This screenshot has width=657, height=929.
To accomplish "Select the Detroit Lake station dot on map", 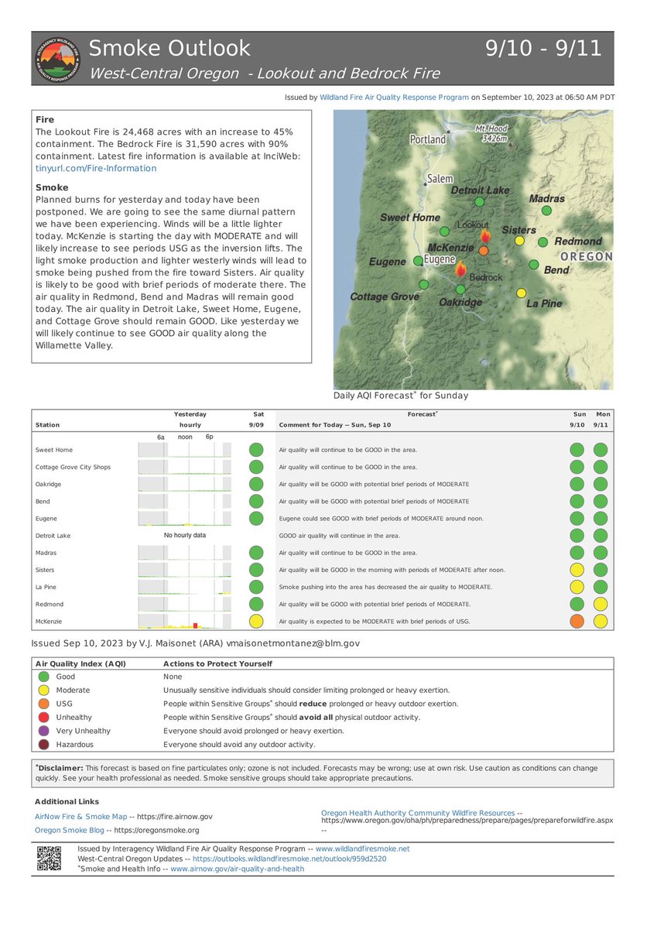I will [x=479, y=202].
